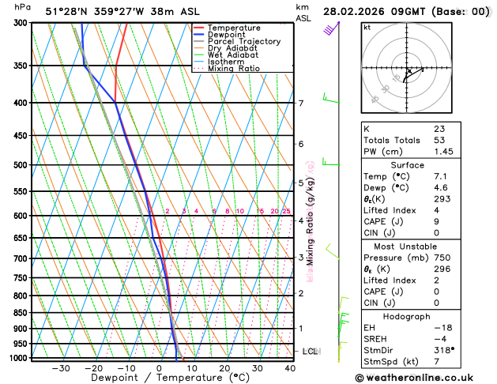Screen dimensions: 497x384
Task: Click the 'Surface' section heading
Action: (407, 165)
